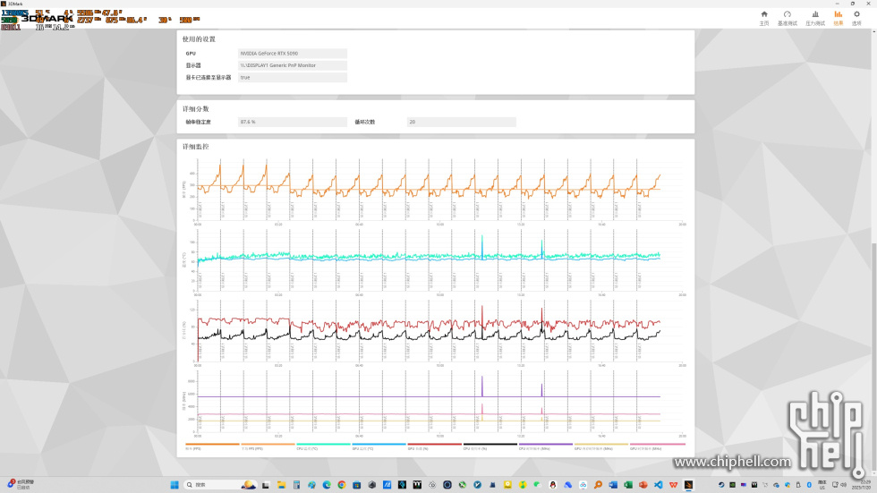Click the DISPLAY1 Generic PnP Monitor field
This screenshot has width=877, height=493.
pos(293,65)
